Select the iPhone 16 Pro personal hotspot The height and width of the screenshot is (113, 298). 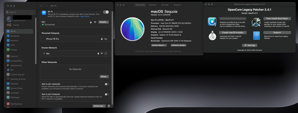pos(75,39)
